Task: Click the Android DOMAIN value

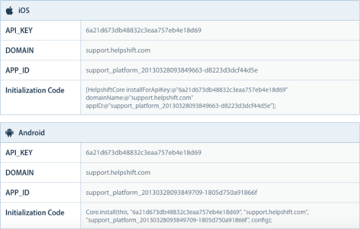Action: pos(118,172)
